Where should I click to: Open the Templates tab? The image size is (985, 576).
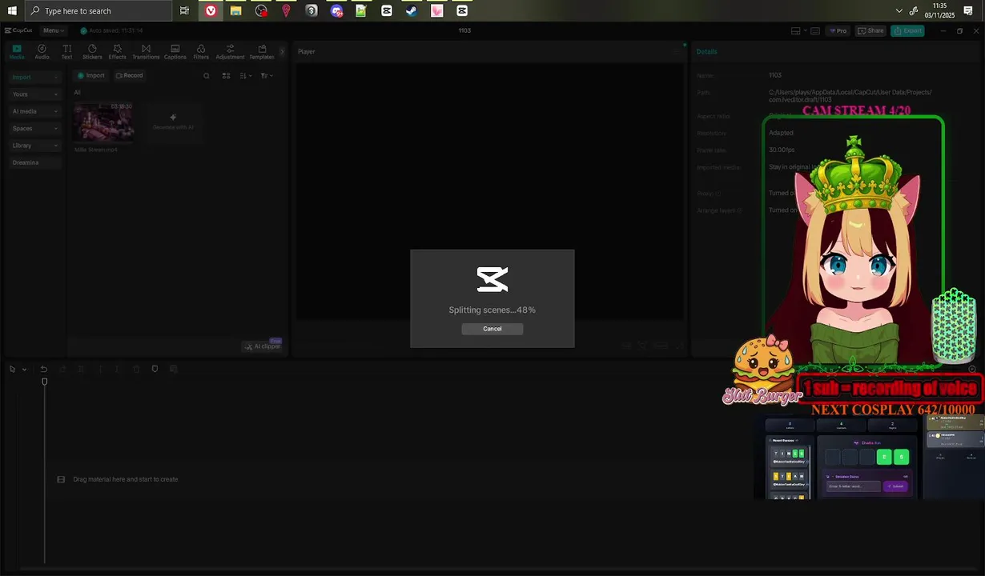[262, 52]
